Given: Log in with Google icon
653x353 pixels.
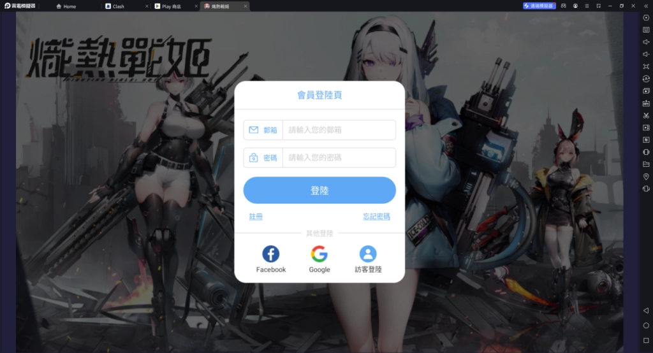Looking at the screenshot, I should [319, 254].
